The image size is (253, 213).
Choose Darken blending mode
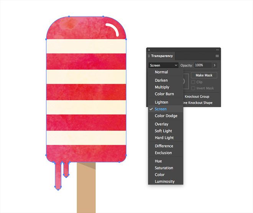(166, 80)
